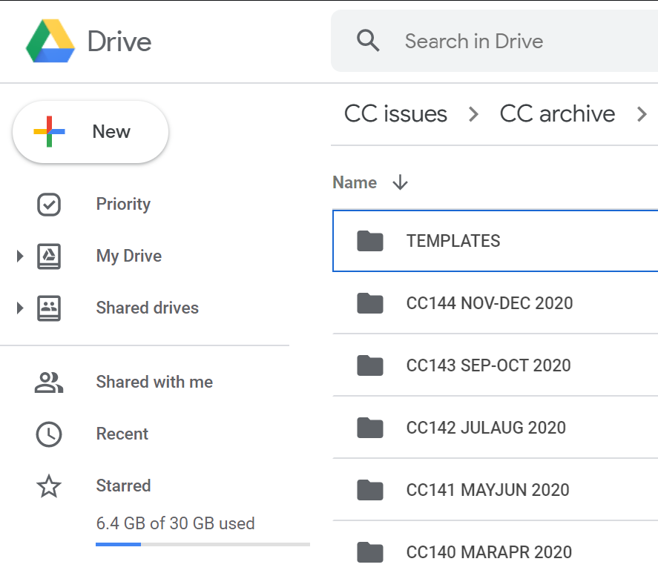658x573 pixels.
Task: Click the TEMPLATES folder icon
Action: click(369, 241)
